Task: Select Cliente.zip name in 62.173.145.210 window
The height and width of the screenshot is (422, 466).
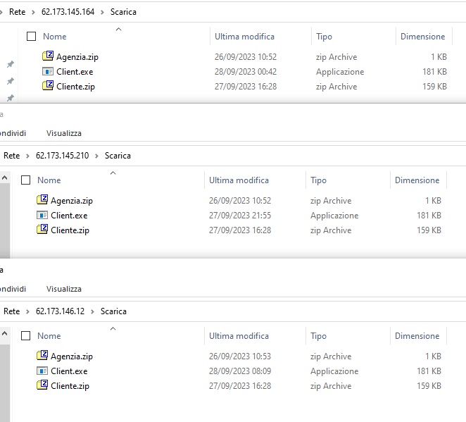Action: 70,230
